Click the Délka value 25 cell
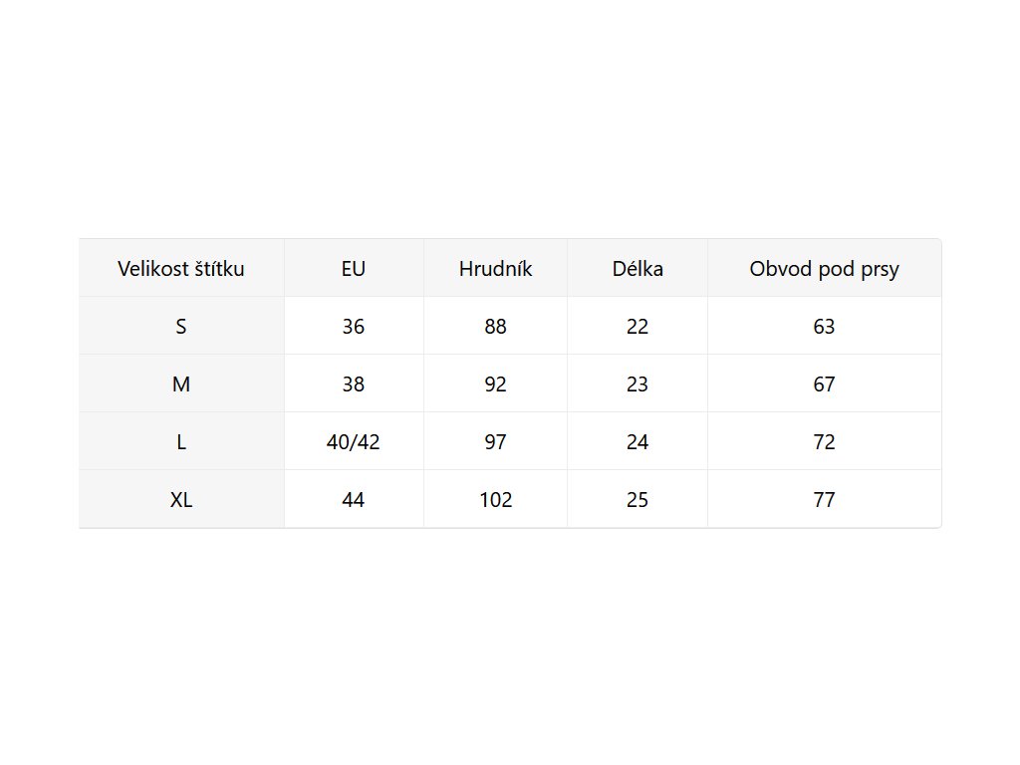Screen dimensions: 1020x765 click(x=637, y=499)
